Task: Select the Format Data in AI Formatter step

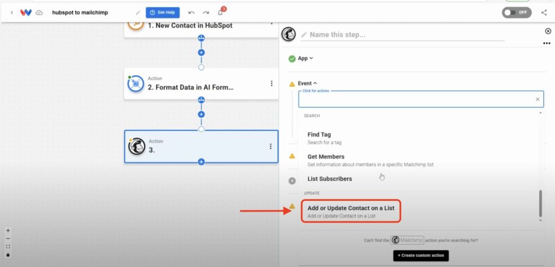Action: coord(201,84)
